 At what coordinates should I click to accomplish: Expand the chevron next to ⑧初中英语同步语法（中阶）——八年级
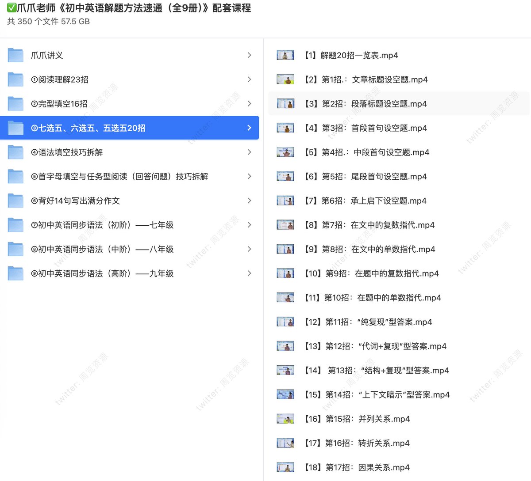[x=249, y=249]
